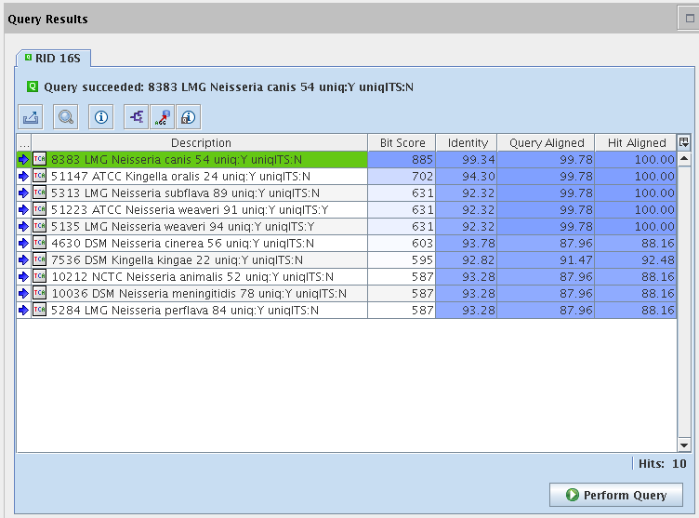Screen dimensions: 699x518
Task: Open the column chooser dropdown in table corner
Action: coord(684,142)
